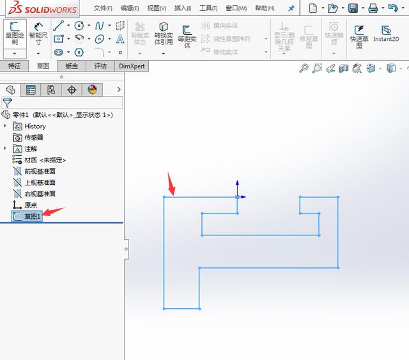Open the ConfigurationManager tab
Image resolution: width=409 pixels, height=360 pixels.
51,90
